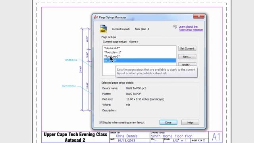This screenshot has width=254, height=143.
Task: Click the Autocad 2 text in the title block
Action: tap(75, 140)
